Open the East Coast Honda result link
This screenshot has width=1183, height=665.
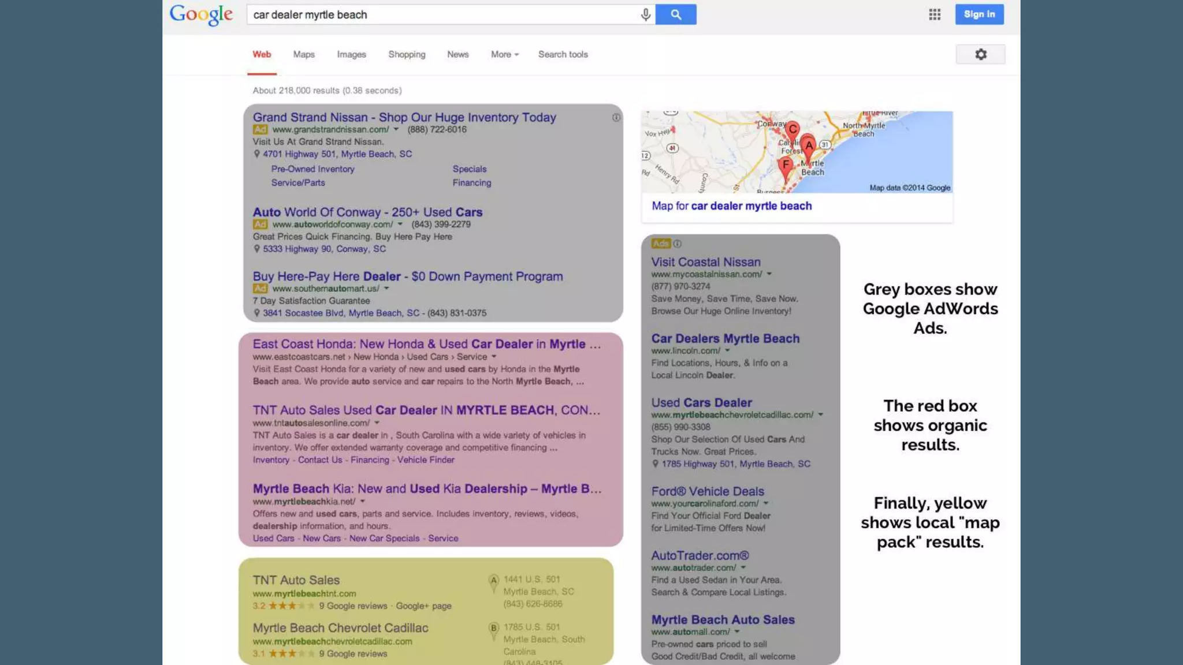tap(426, 344)
